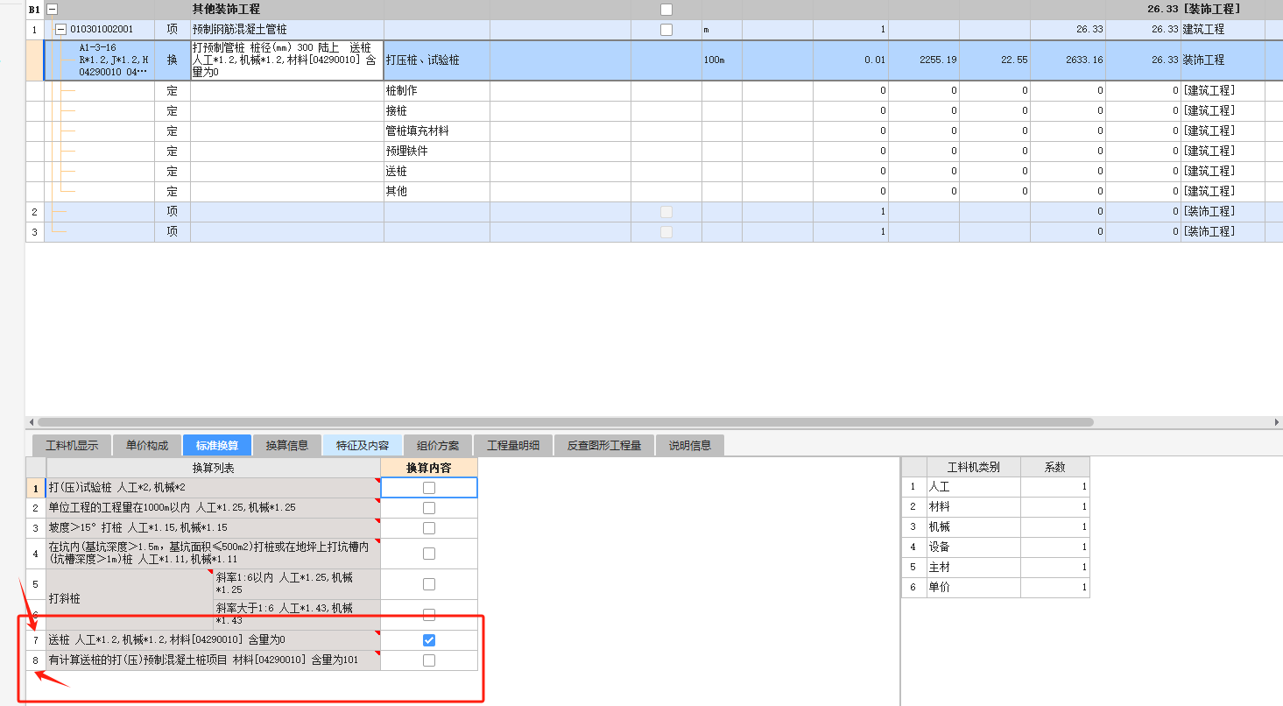This screenshot has height=706, width=1283.
Task: Click the 装饰工程 cell in A1-3-16 row
Action: tap(1223, 60)
